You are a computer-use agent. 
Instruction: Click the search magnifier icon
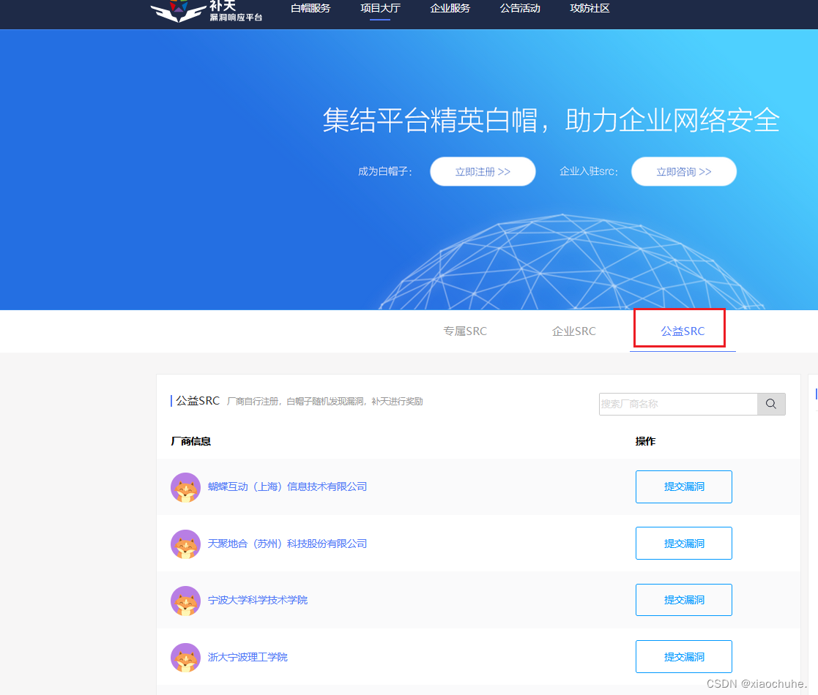point(771,404)
